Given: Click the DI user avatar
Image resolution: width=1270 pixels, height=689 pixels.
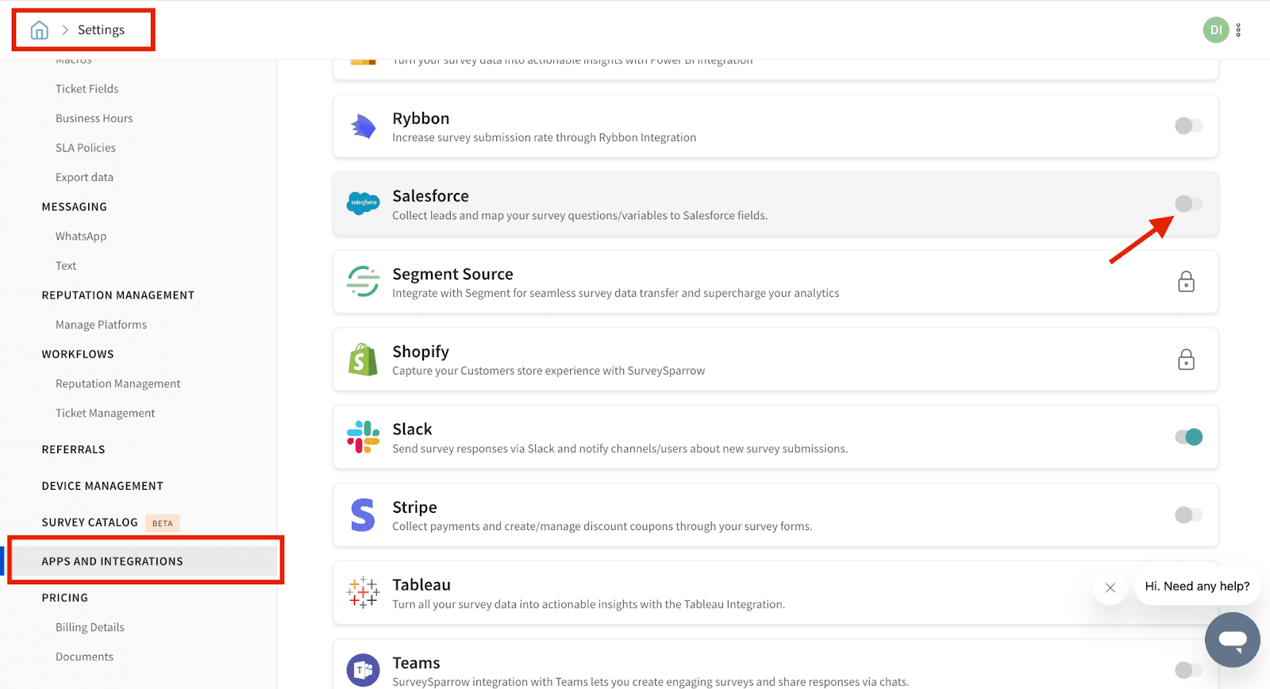Looking at the screenshot, I should 1215,30.
